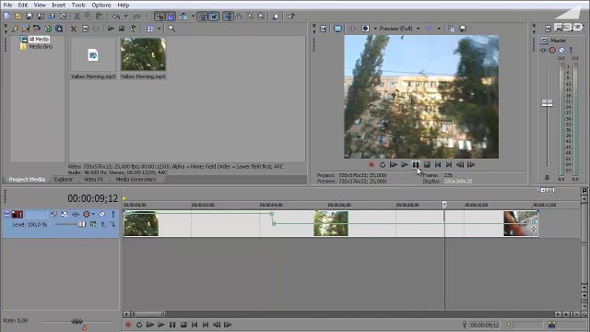
Task: Click the Search media bins magnifier icon
Action: (x=171, y=29)
